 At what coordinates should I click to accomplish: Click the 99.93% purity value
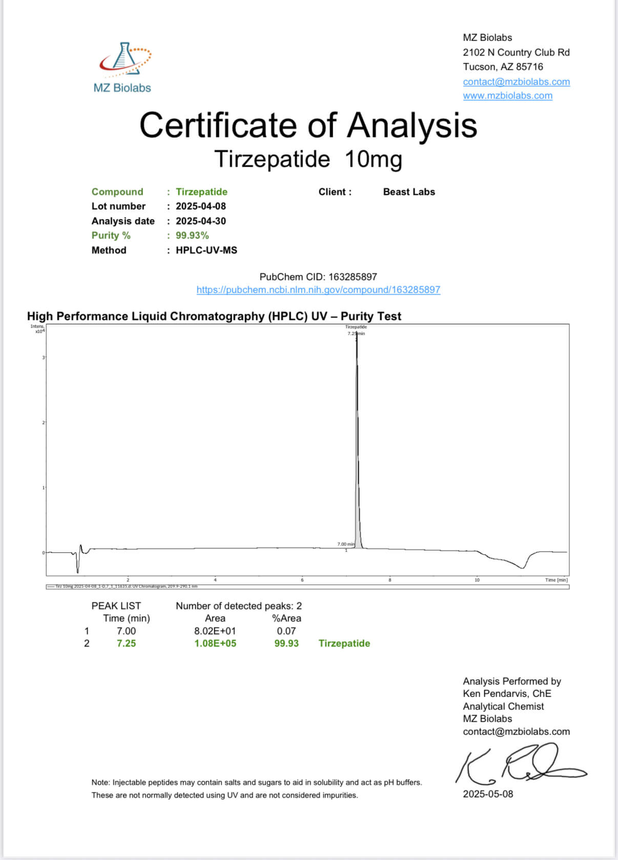tap(192, 236)
